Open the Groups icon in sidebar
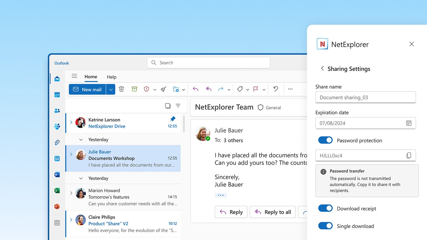This screenshot has width=427, height=240. 57,127
